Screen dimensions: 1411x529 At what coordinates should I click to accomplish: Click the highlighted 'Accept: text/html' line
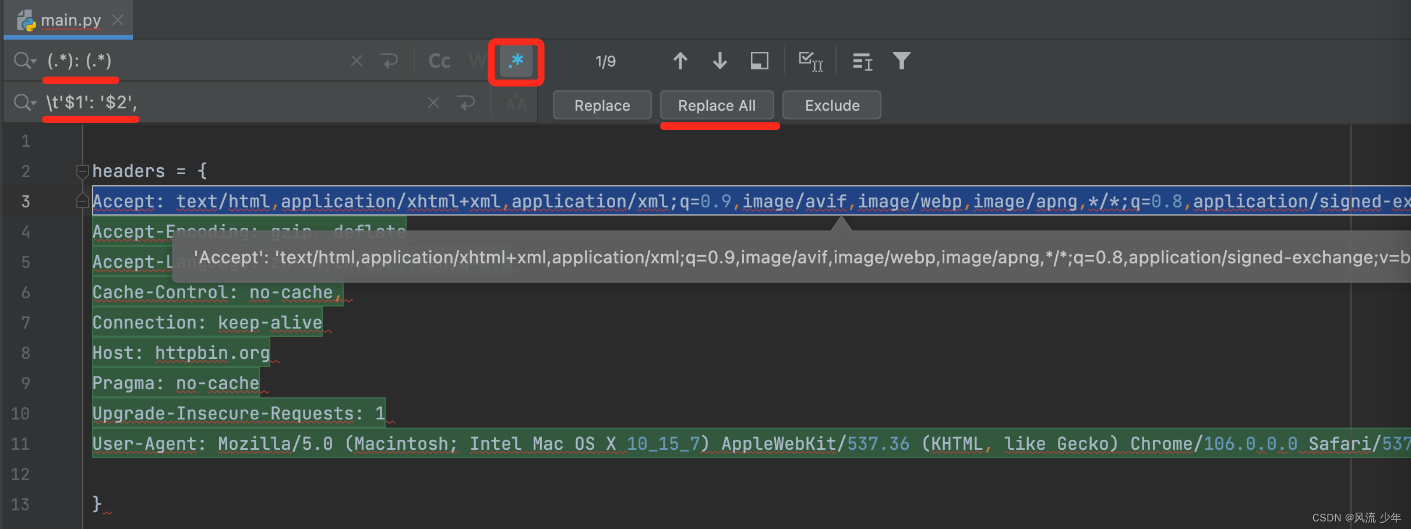pyautogui.click(x=752, y=202)
